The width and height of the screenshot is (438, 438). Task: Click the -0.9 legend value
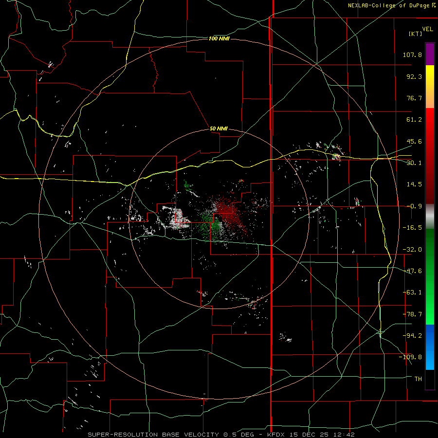tap(414, 206)
